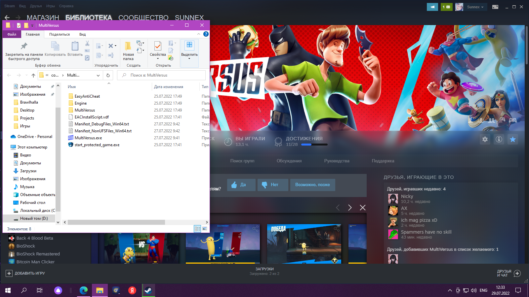Open Microsoft Edge from taskbar
The height and width of the screenshot is (297, 529).
pyautogui.click(x=84, y=290)
